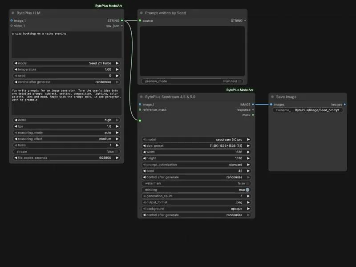Click the fps value 1.0
Viewport: 356px width, 267px height.
point(109,126)
